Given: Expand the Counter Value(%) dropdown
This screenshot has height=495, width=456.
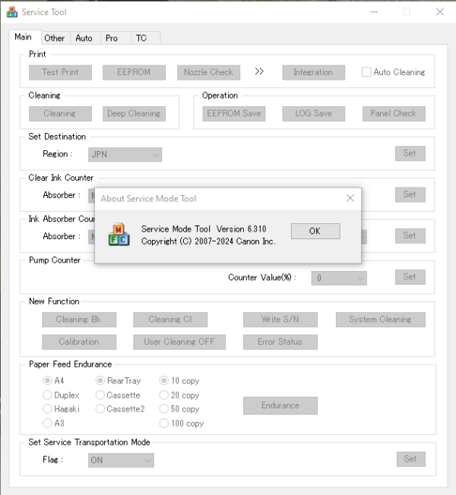Looking at the screenshot, I should coord(339,278).
